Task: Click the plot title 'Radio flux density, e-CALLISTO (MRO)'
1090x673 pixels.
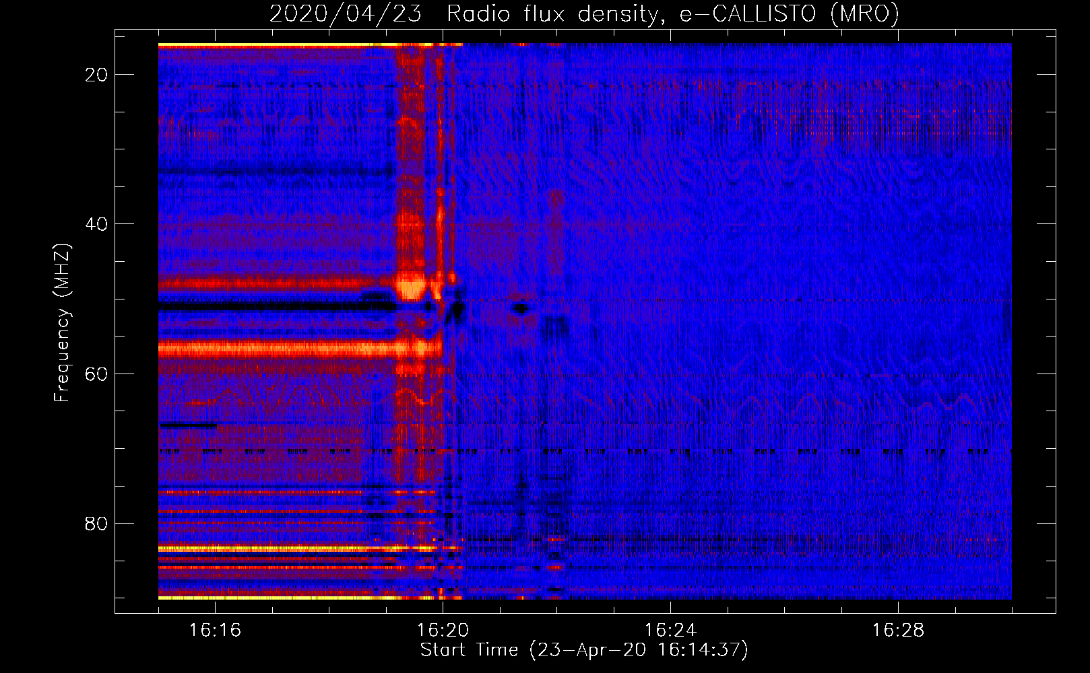Action: 673,13
